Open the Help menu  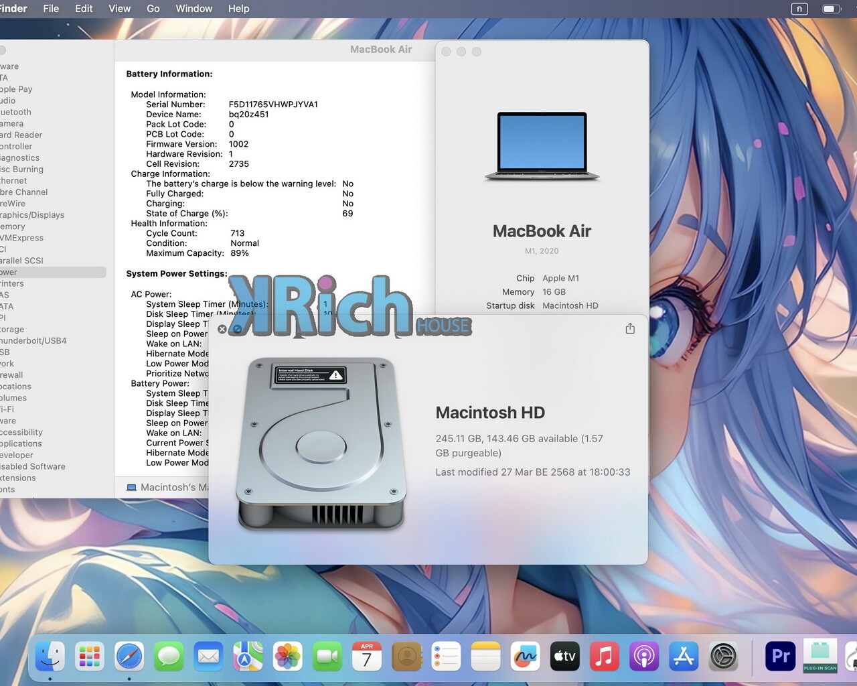238,9
